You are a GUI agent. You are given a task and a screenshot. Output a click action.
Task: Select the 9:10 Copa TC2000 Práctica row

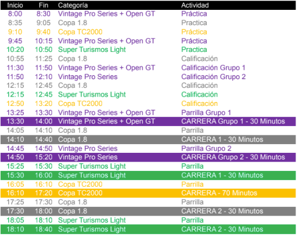tap(148, 32)
